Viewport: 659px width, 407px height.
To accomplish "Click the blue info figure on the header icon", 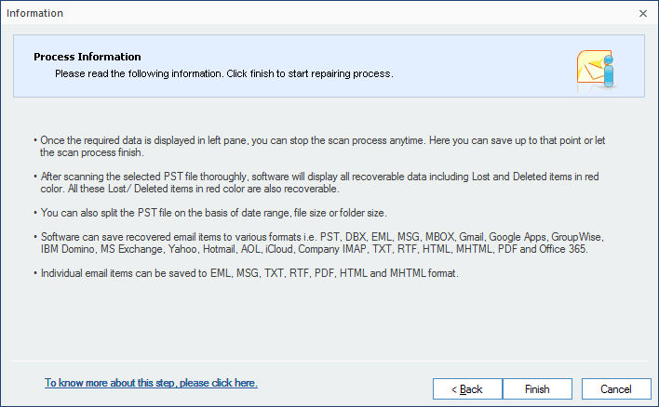I will tap(608, 70).
